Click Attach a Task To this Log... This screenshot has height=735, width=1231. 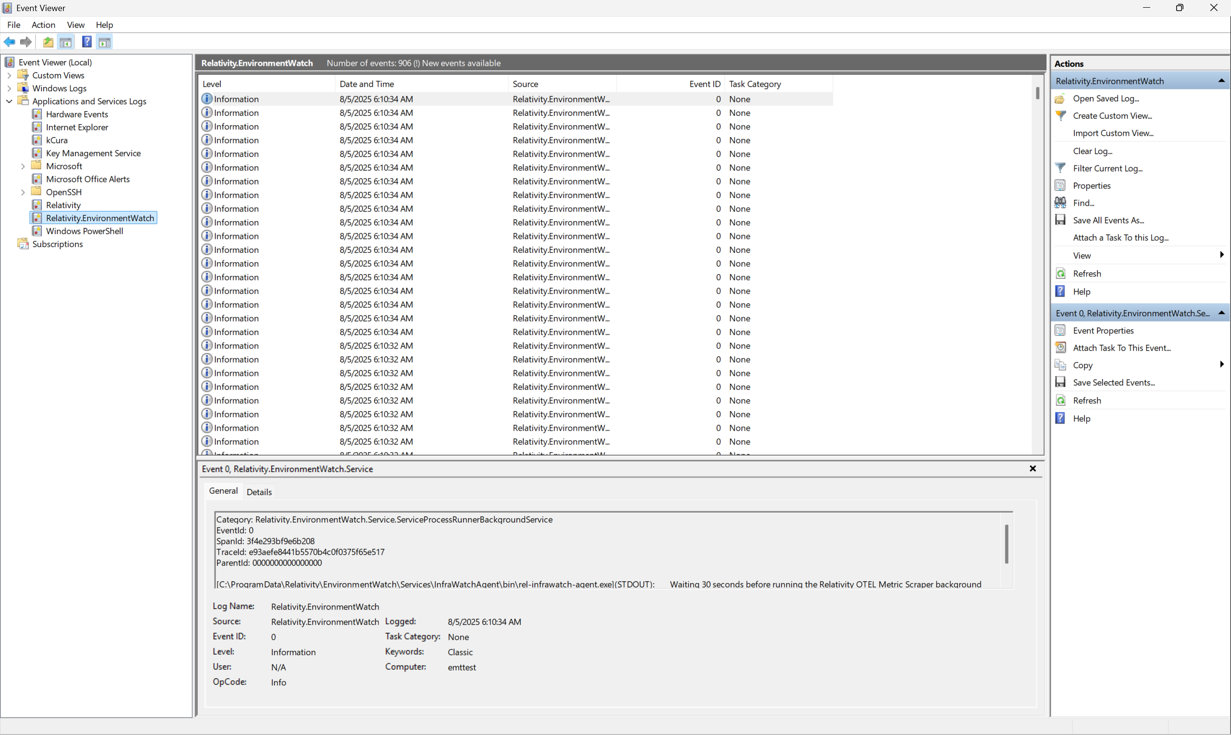click(1120, 237)
